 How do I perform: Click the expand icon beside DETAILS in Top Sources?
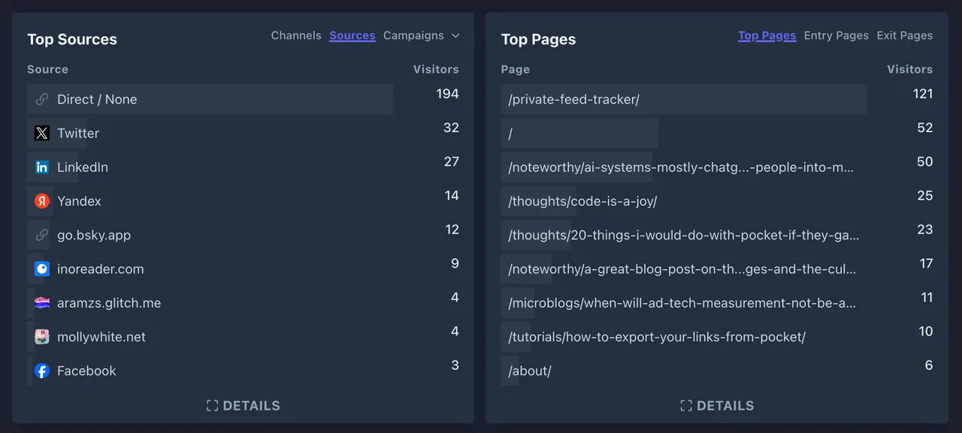[213, 405]
